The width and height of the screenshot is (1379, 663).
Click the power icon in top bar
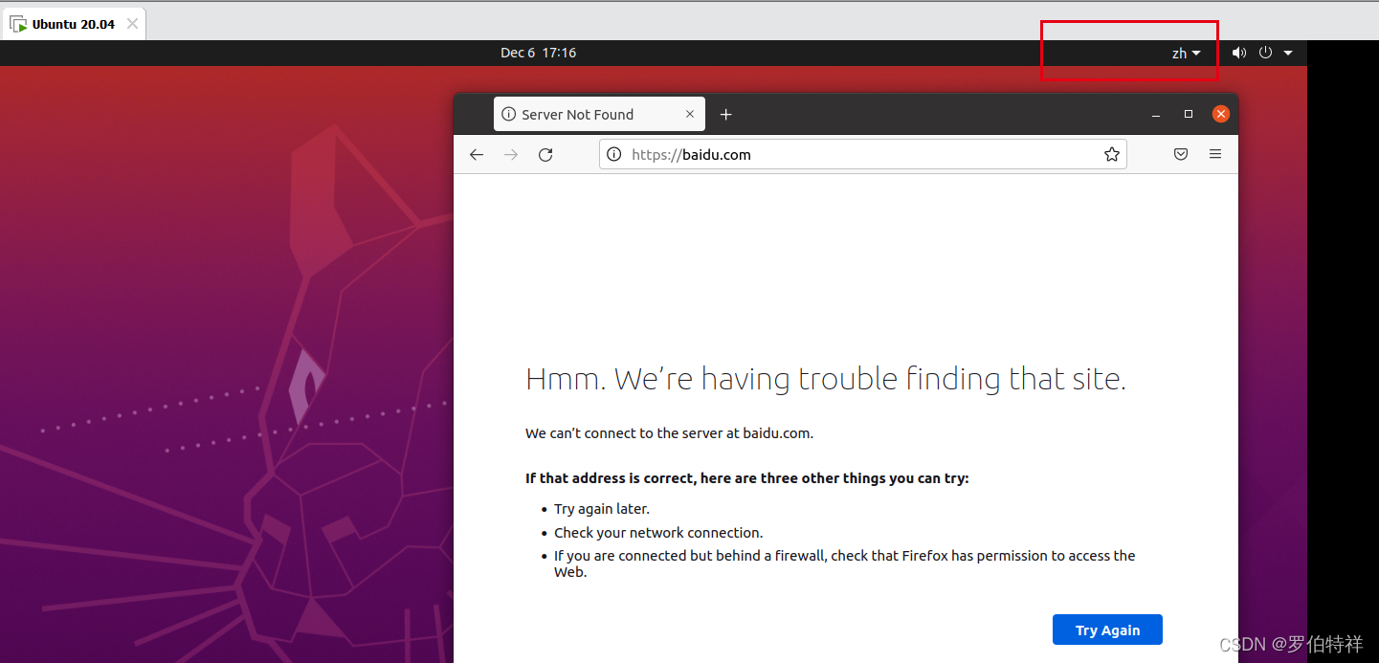click(1265, 53)
